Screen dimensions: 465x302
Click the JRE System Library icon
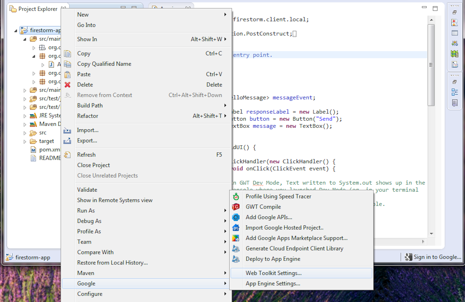[33, 115]
